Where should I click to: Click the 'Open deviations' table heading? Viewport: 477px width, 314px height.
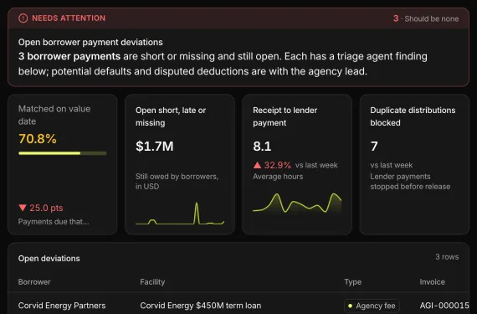click(x=49, y=259)
